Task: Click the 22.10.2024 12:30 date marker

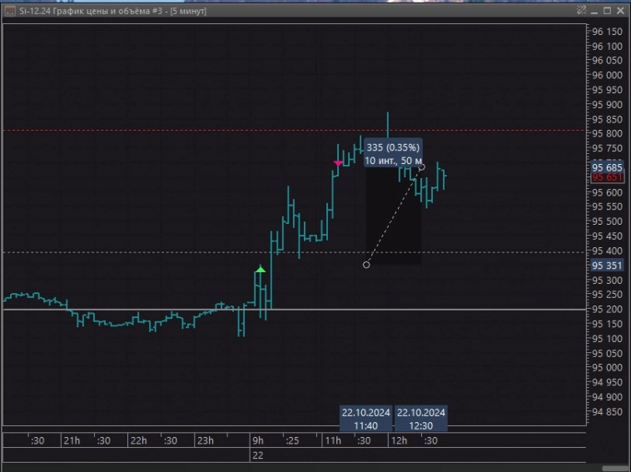Action: pos(421,418)
